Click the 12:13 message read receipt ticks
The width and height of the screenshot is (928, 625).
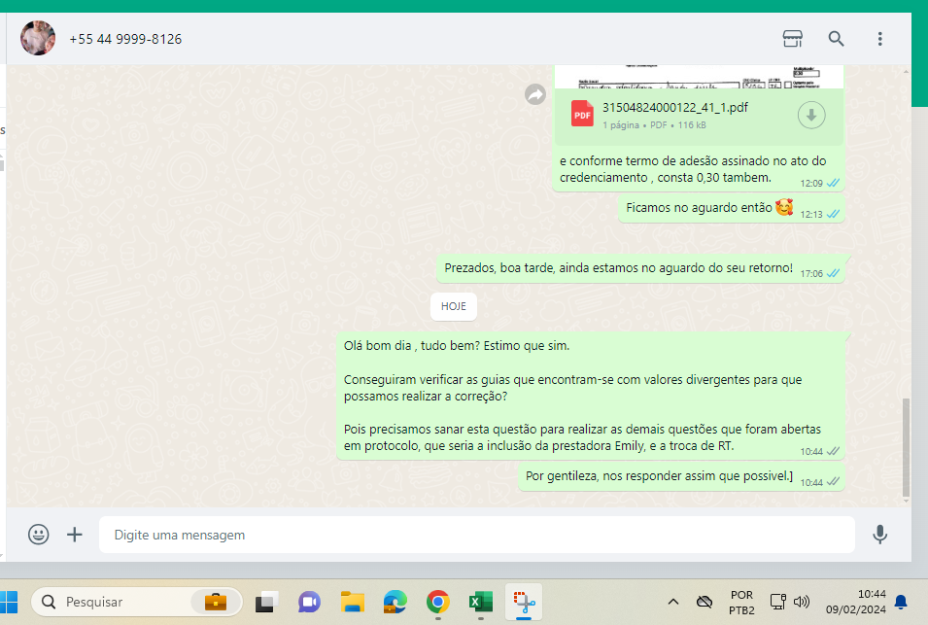point(833,214)
